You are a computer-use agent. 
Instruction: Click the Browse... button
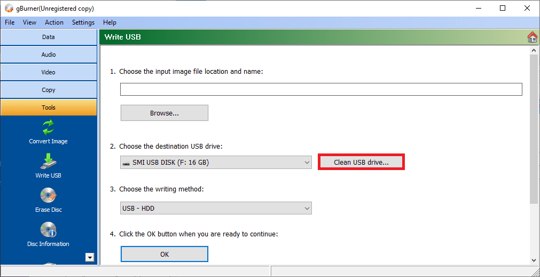point(165,113)
